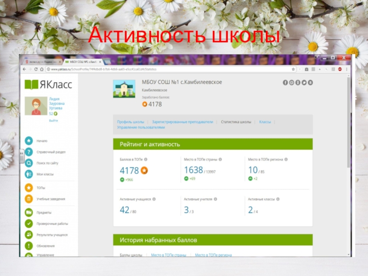This screenshot has width=368, height=276.
Task: Open Проверочные работы checkmark icon
Action: coord(29,224)
